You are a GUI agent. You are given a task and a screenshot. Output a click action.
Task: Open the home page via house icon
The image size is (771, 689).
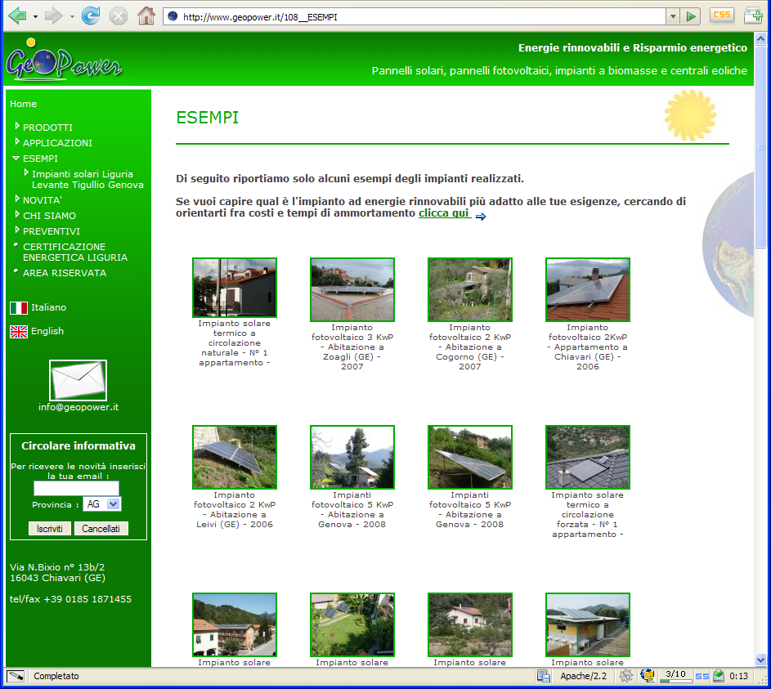(x=146, y=16)
